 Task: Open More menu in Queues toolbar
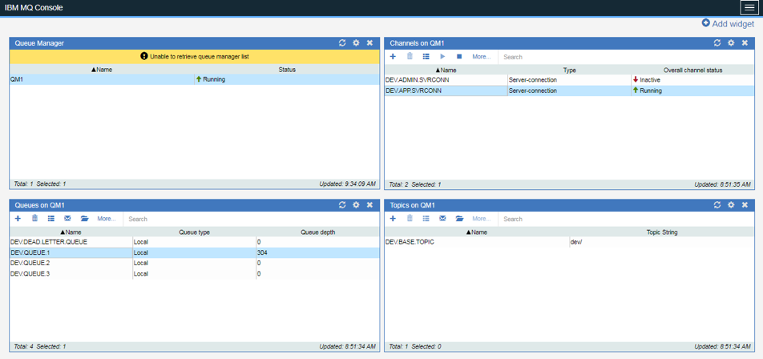107,219
